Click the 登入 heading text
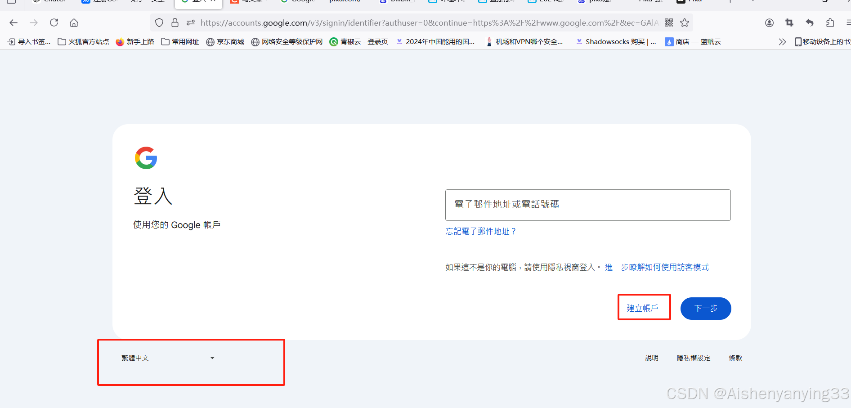The width and height of the screenshot is (851, 408). click(153, 196)
